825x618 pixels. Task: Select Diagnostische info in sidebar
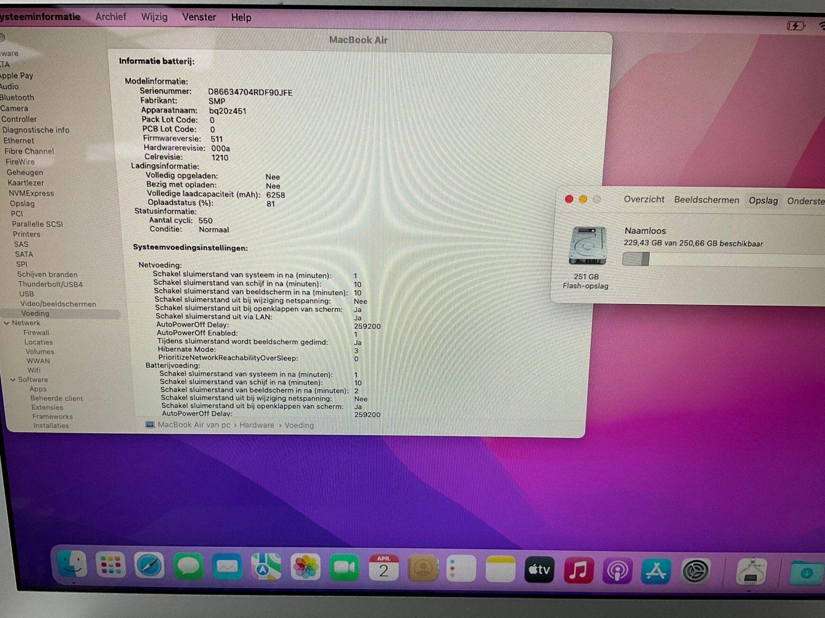[x=36, y=130]
